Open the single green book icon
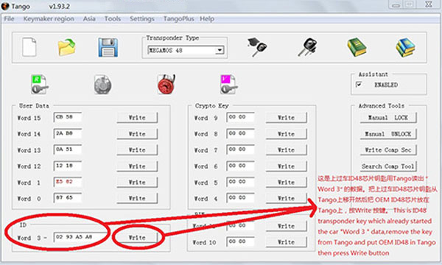 click(357, 47)
